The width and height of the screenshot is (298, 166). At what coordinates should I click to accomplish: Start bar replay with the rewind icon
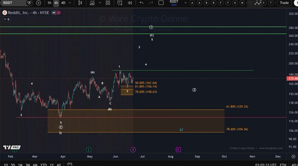(130, 3)
